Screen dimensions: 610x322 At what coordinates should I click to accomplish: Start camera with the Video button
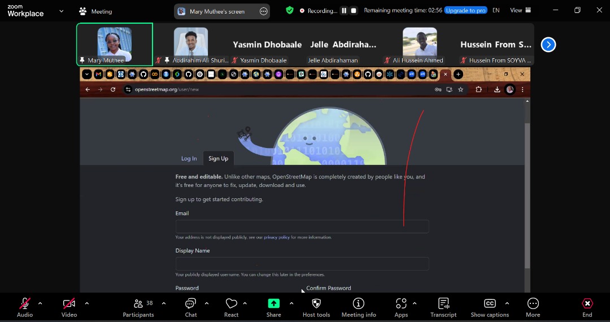coord(69,308)
